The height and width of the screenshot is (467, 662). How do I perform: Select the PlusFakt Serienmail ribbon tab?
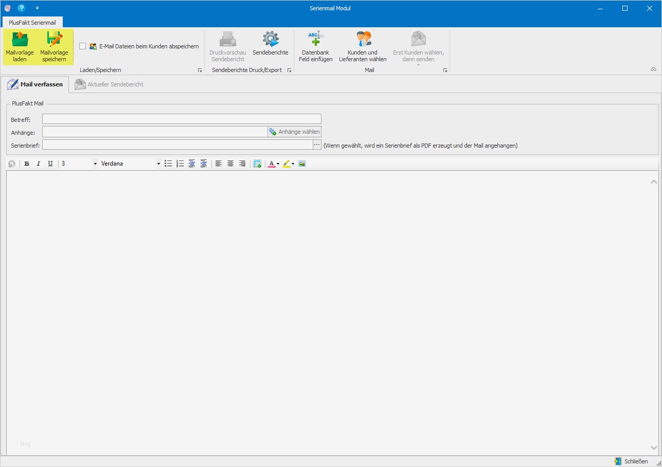pyautogui.click(x=32, y=23)
